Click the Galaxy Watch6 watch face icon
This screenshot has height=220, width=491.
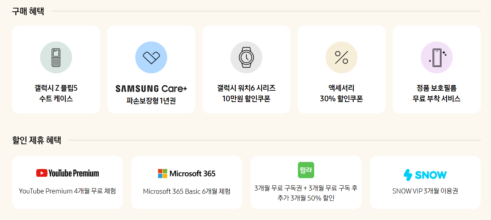tap(246, 57)
